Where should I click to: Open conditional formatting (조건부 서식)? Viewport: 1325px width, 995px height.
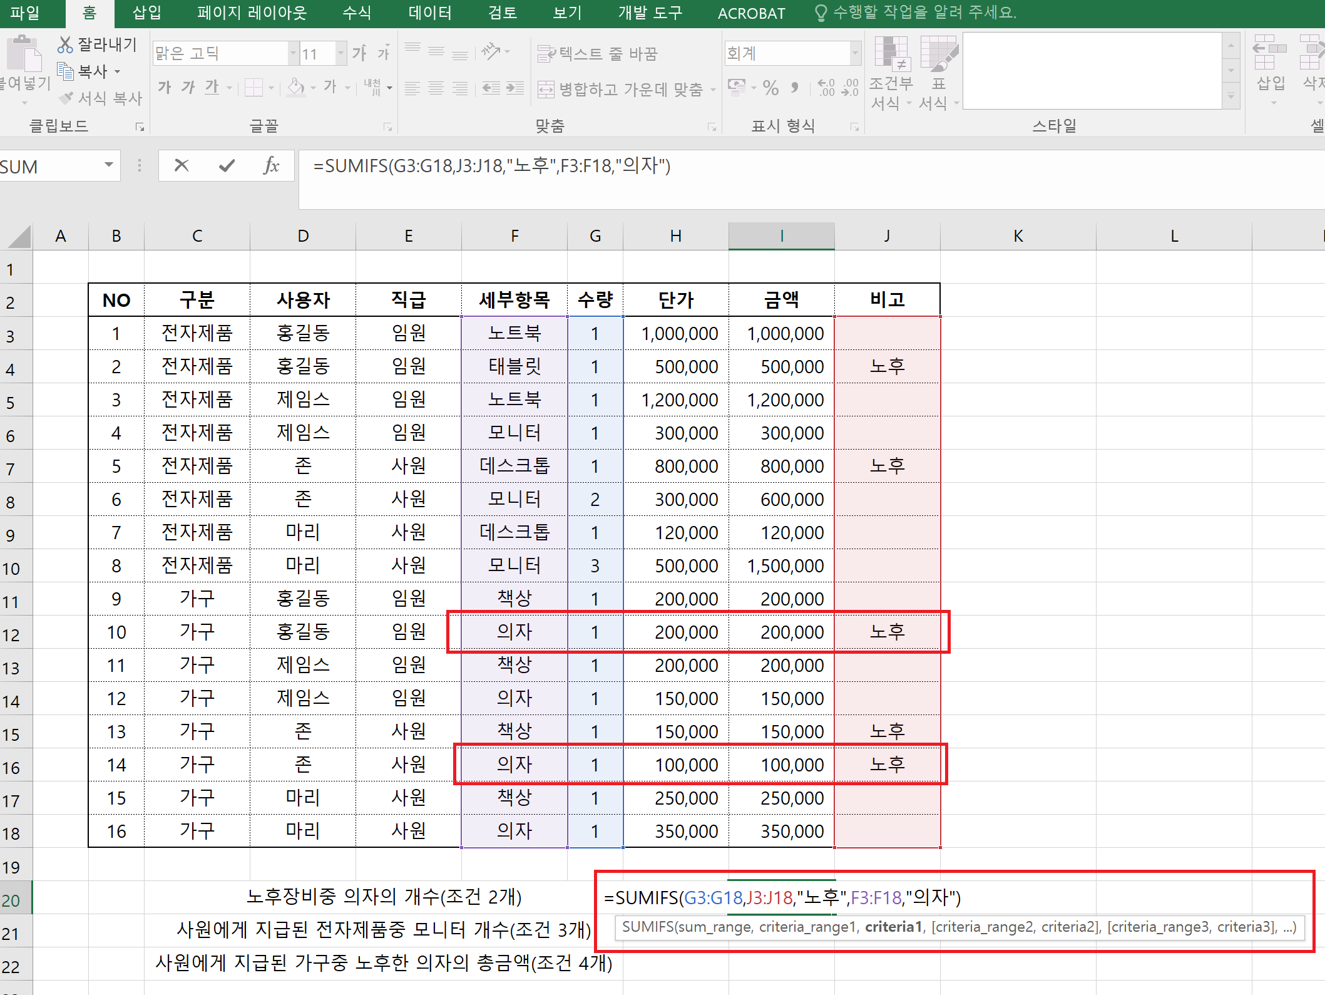point(891,72)
